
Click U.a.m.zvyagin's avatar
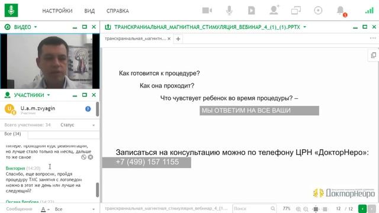click(x=10, y=109)
